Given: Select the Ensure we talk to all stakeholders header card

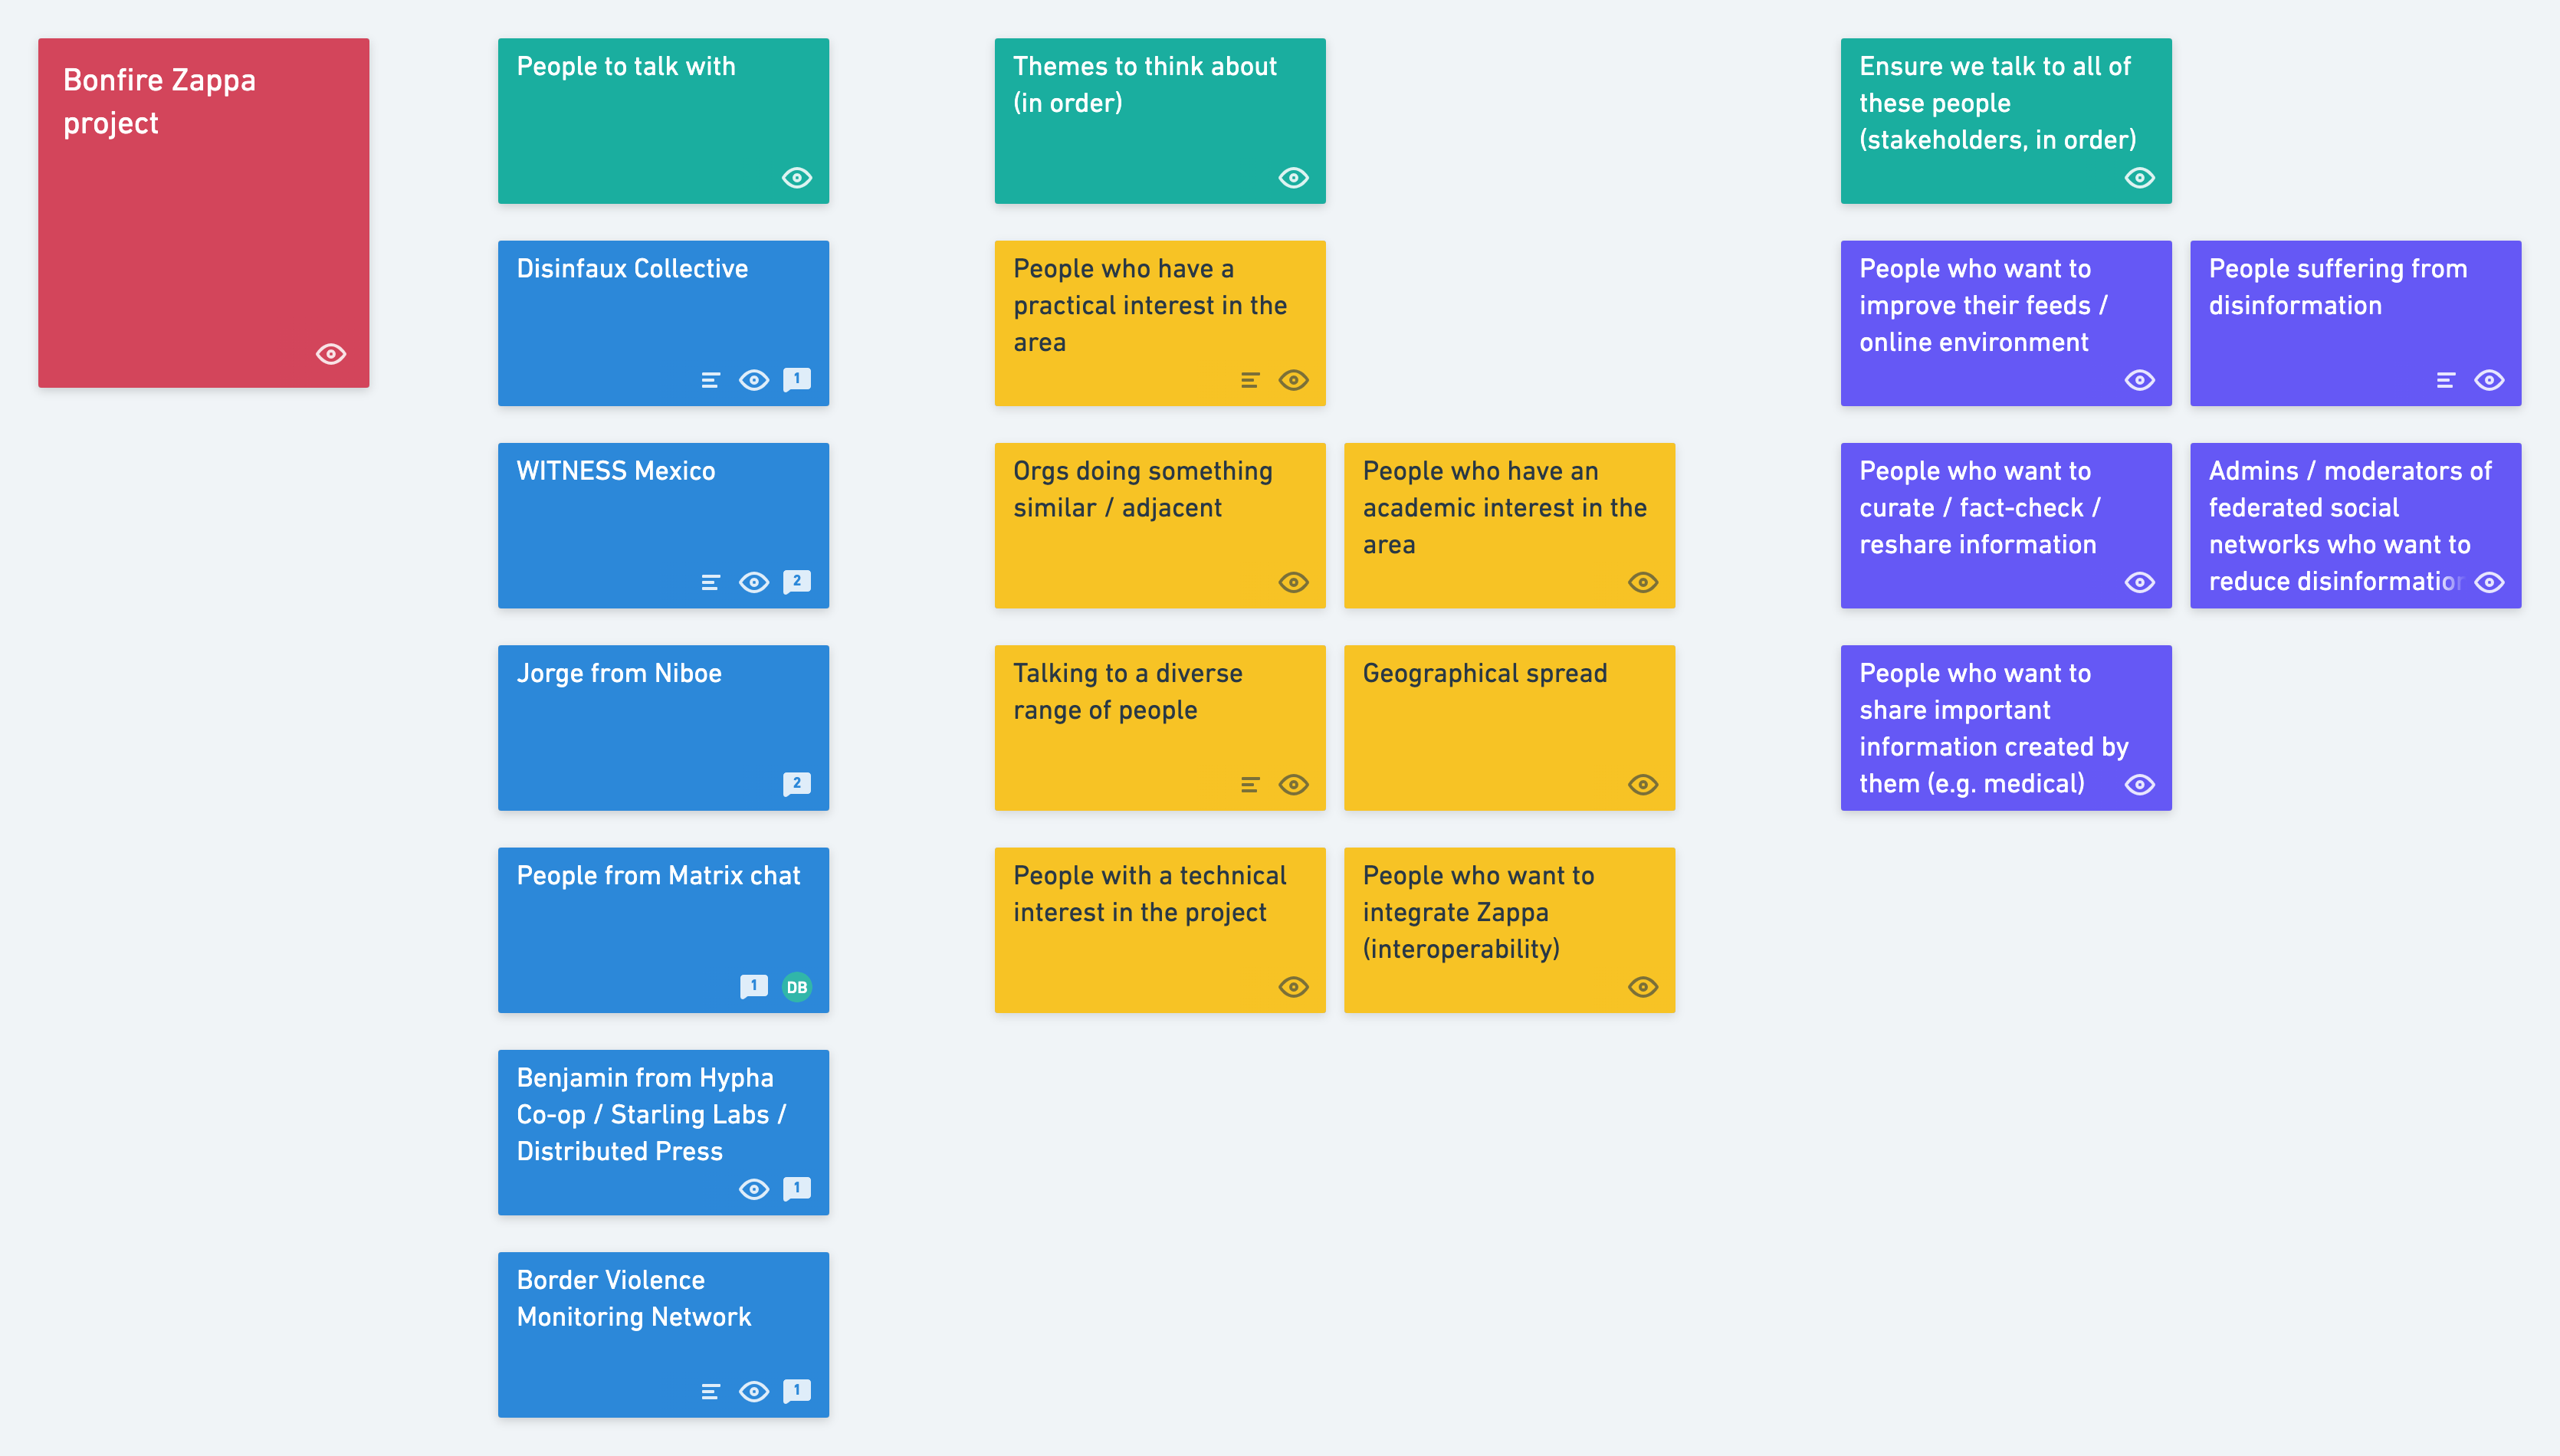Looking at the screenshot, I should [2005, 120].
